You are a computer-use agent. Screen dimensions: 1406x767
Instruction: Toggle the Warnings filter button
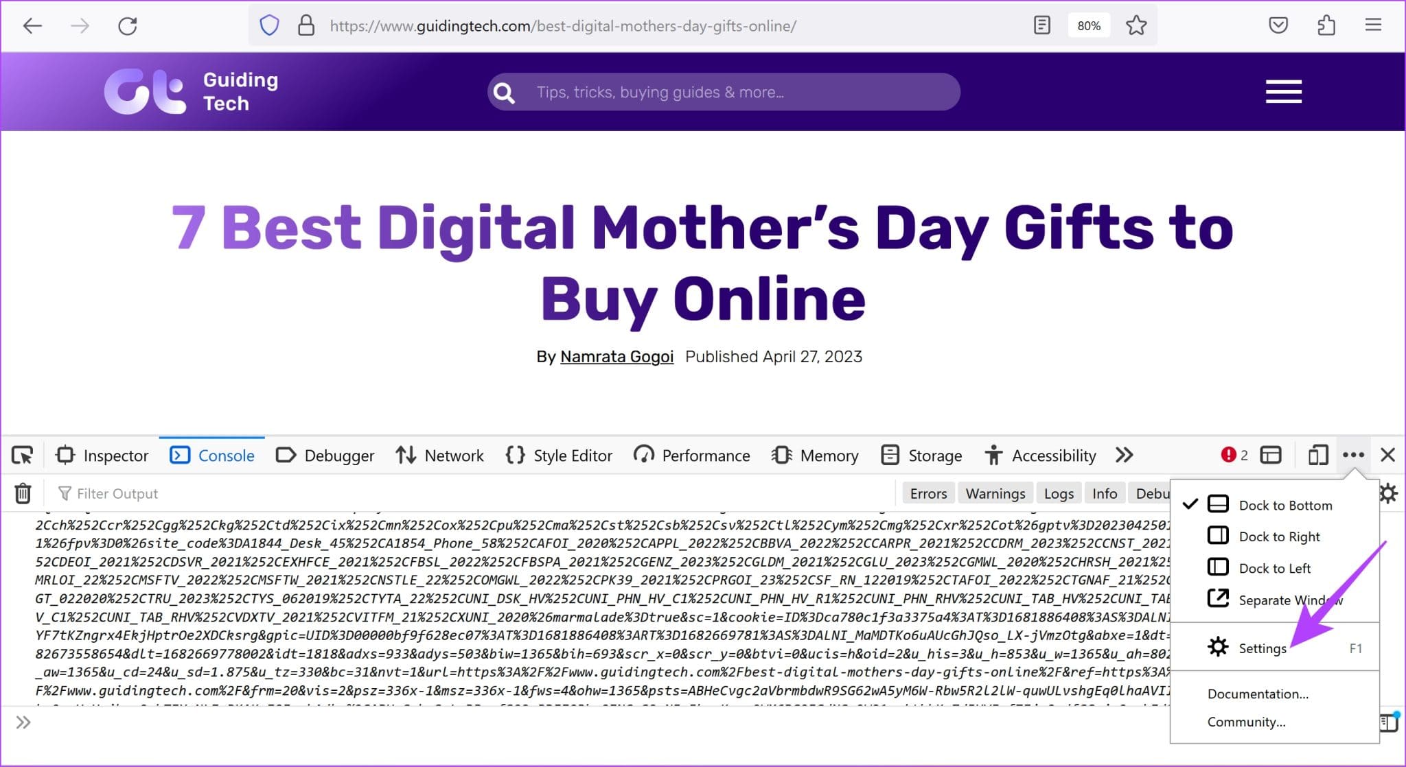[x=993, y=492]
